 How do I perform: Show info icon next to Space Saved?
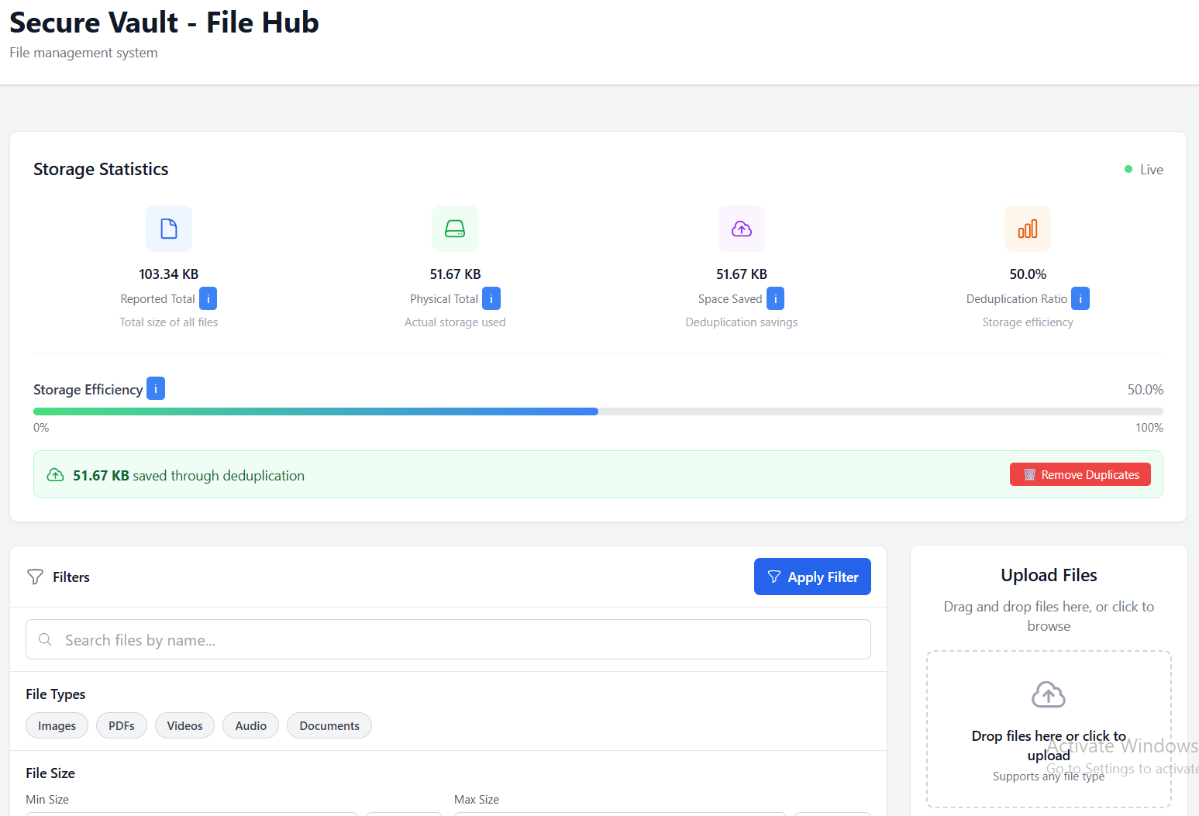tap(775, 299)
